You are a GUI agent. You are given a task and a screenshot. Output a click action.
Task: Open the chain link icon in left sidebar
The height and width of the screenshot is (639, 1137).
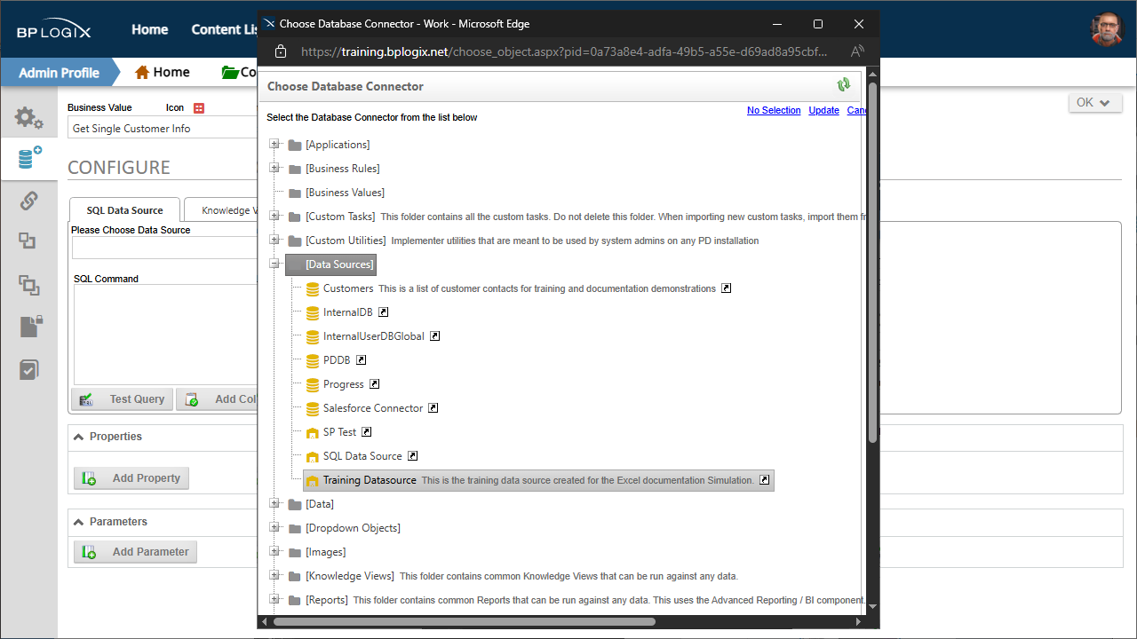tap(28, 201)
